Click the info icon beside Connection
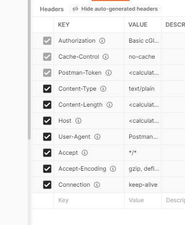The height and width of the screenshot is (225, 185). (97, 185)
